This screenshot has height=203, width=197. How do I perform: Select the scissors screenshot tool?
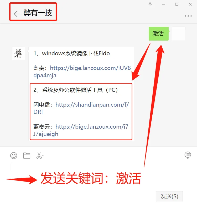point(39,155)
